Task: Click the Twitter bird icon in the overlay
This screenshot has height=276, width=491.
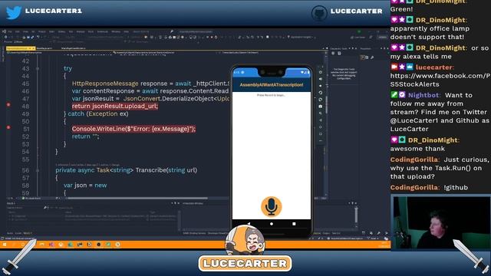Action: (x=14, y=12)
